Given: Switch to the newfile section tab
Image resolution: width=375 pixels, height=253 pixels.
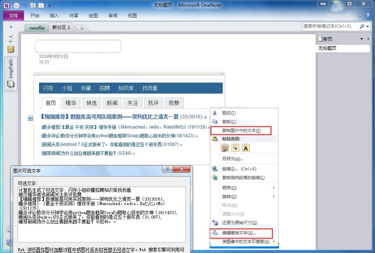Looking at the screenshot, I should (x=37, y=28).
